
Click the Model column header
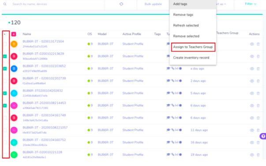[x=102, y=34]
